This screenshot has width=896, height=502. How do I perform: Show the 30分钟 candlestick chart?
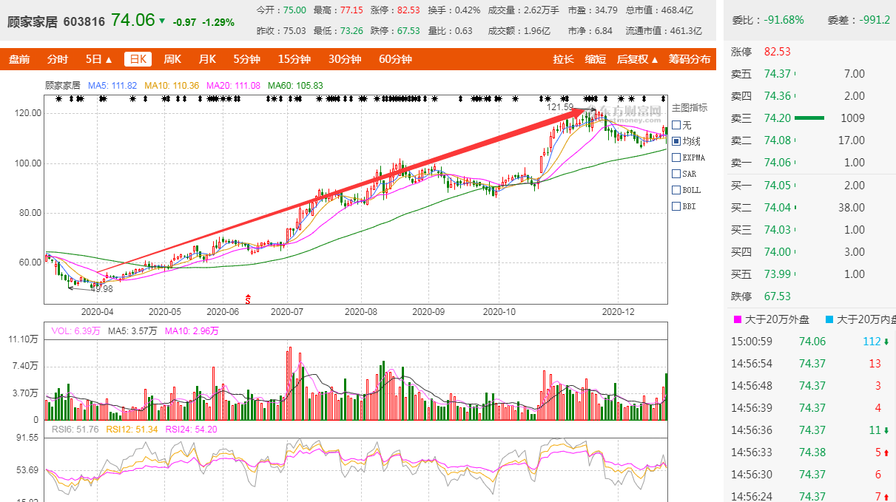click(x=345, y=59)
